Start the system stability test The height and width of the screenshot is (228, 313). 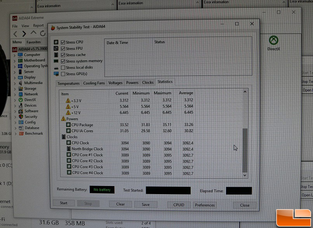click(x=63, y=203)
